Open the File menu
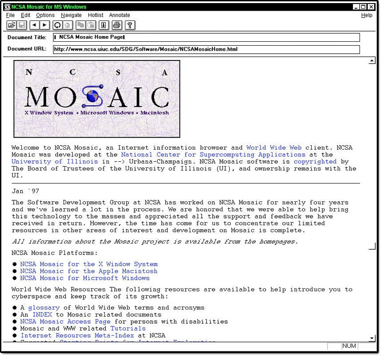The image size is (384, 358). (x=10, y=15)
